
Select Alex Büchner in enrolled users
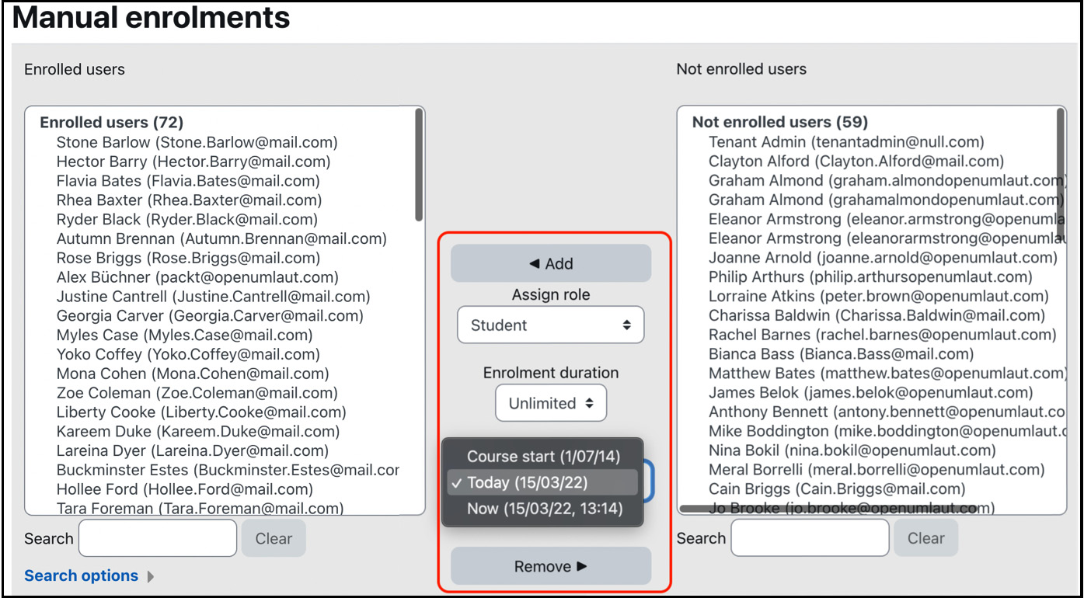pos(197,277)
